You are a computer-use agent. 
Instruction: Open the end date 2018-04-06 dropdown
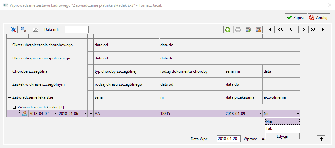85,114
